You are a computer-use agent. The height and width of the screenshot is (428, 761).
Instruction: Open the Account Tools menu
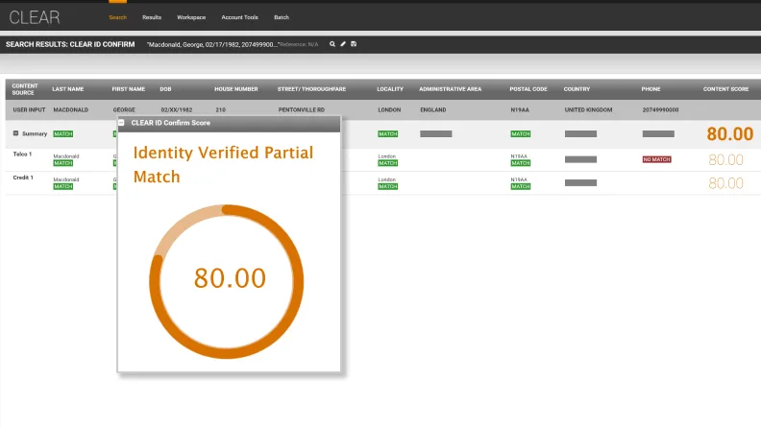pos(239,17)
